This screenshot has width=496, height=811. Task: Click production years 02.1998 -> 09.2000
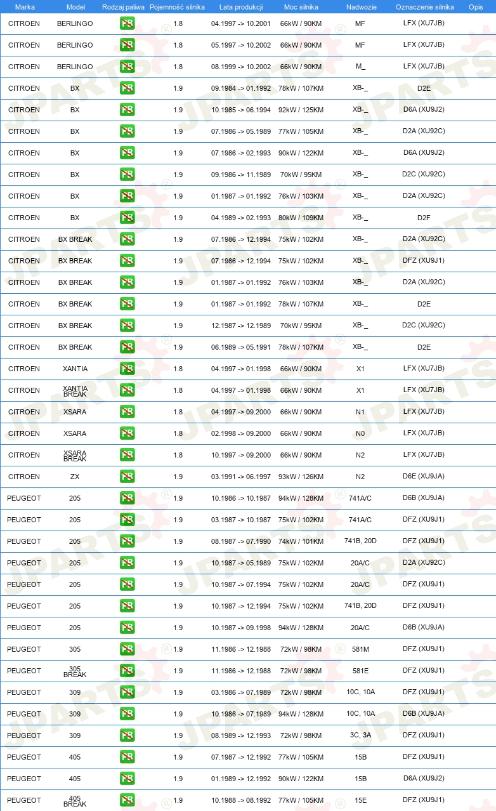point(241,433)
